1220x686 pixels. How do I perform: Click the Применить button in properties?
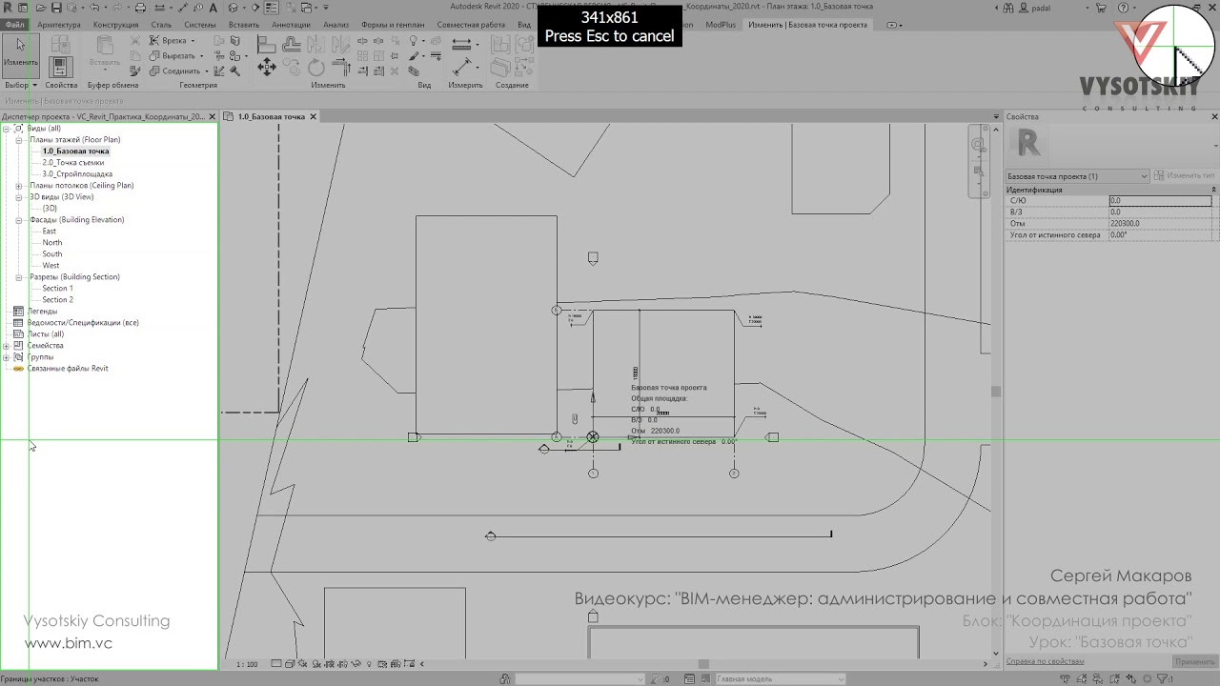(x=1195, y=661)
